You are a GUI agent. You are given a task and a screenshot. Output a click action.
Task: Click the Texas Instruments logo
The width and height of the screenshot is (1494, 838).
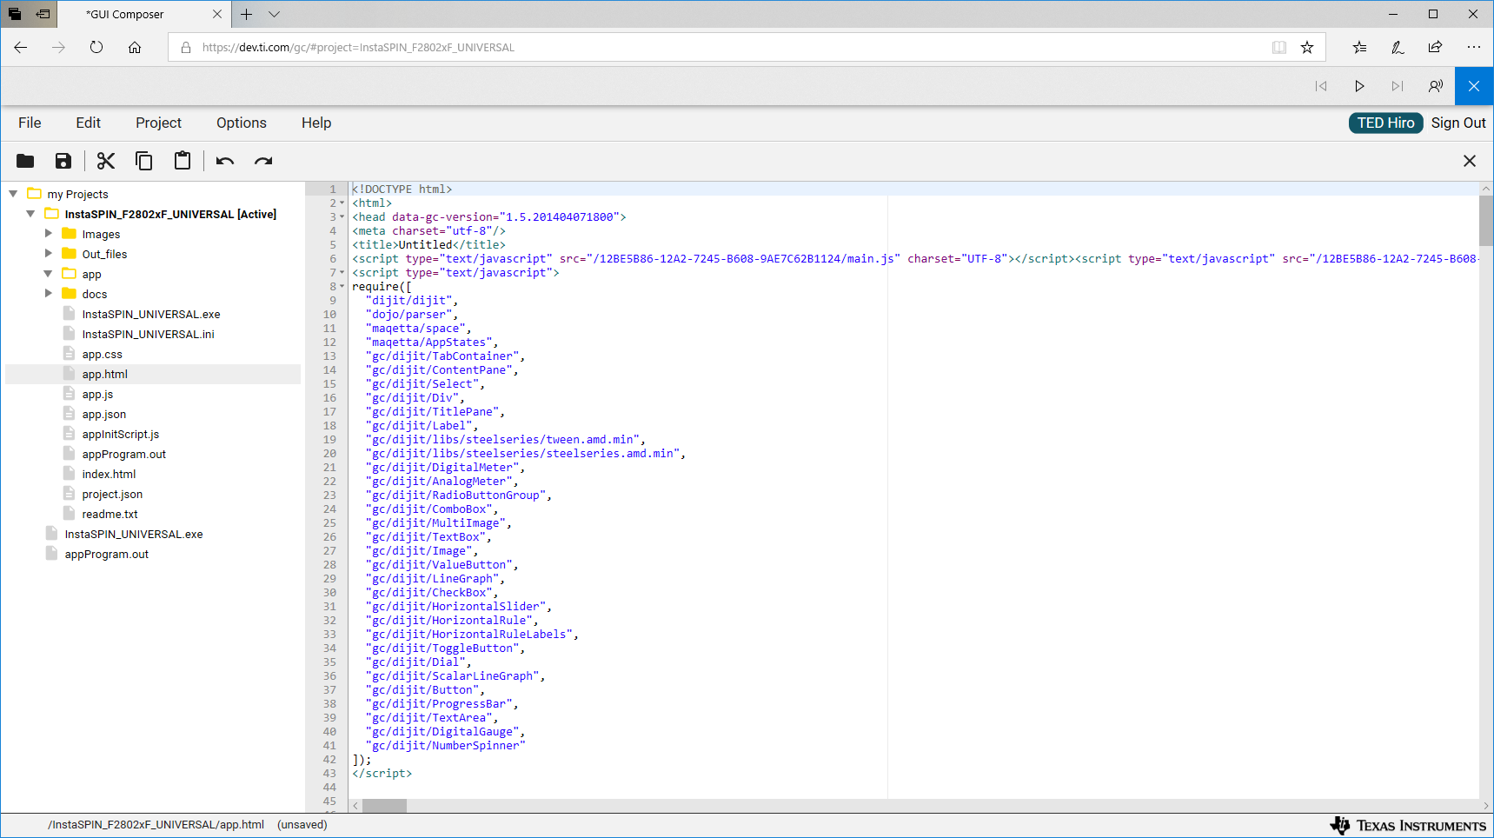click(x=1408, y=825)
